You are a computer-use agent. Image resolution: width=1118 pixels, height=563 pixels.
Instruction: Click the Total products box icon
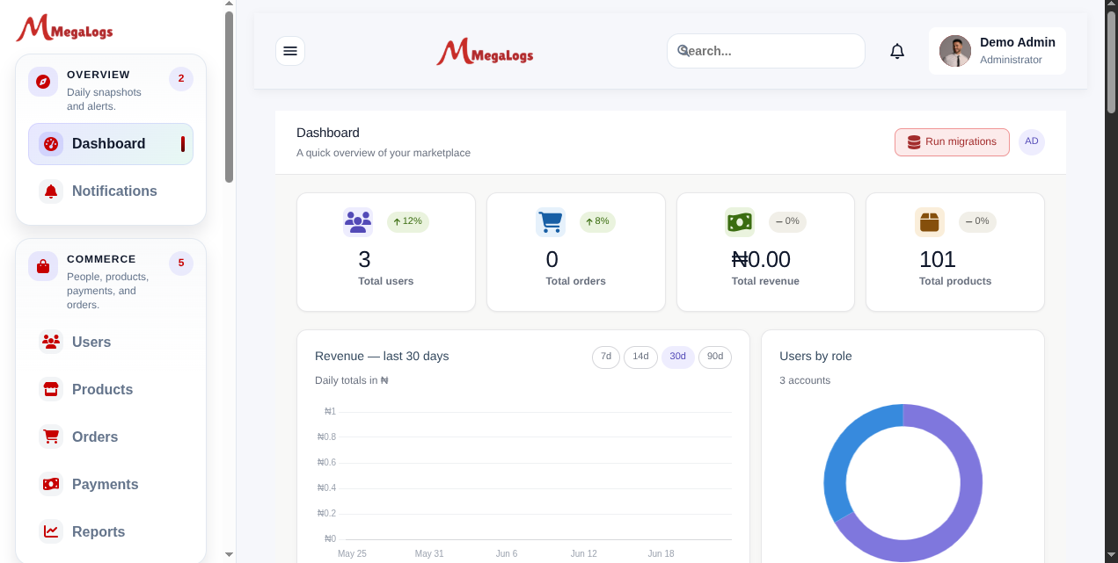(x=930, y=222)
